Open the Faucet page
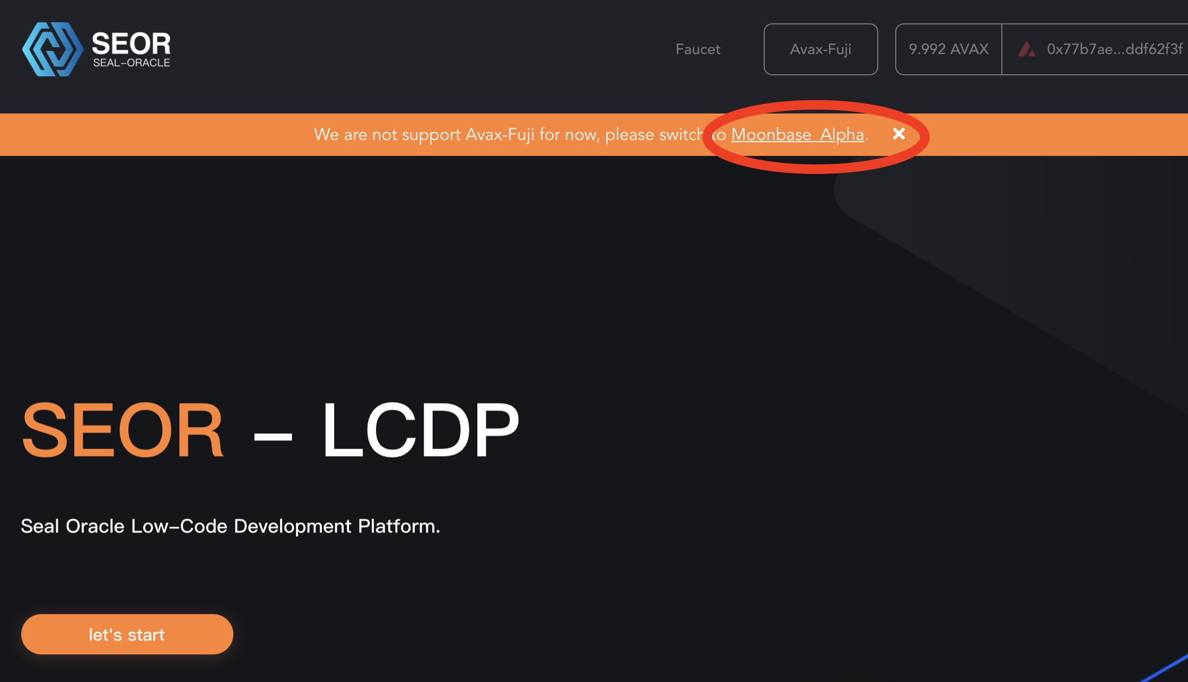This screenshot has height=682, width=1188. pyautogui.click(x=697, y=49)
